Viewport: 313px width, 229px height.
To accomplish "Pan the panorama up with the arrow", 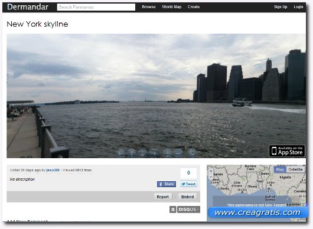I will coord(132,153).
